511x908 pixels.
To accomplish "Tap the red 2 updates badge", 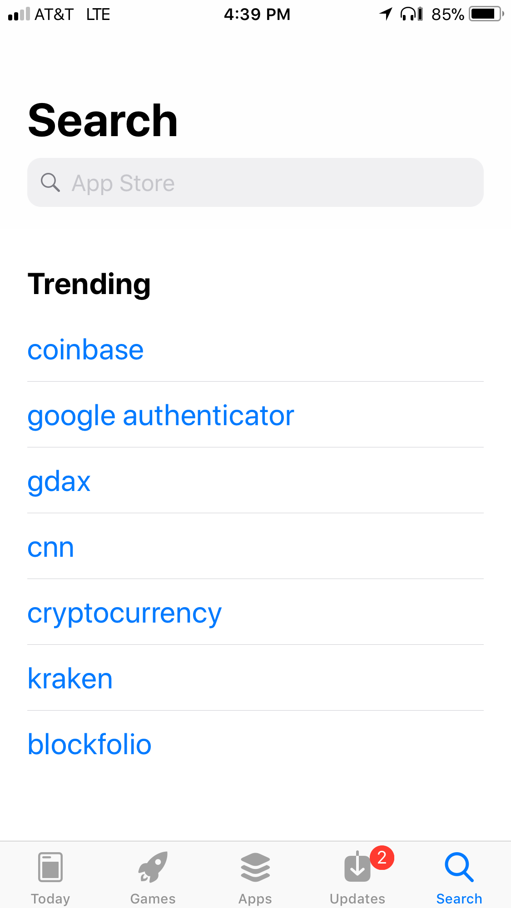I will tap(382, 858).
